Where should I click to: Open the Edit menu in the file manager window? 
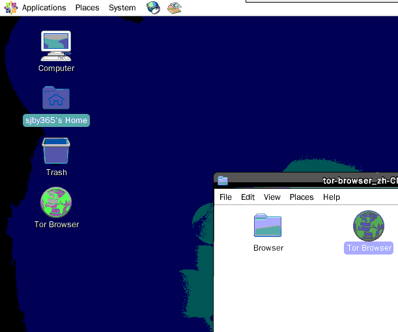pyautogui.click(x=248, y=197)
